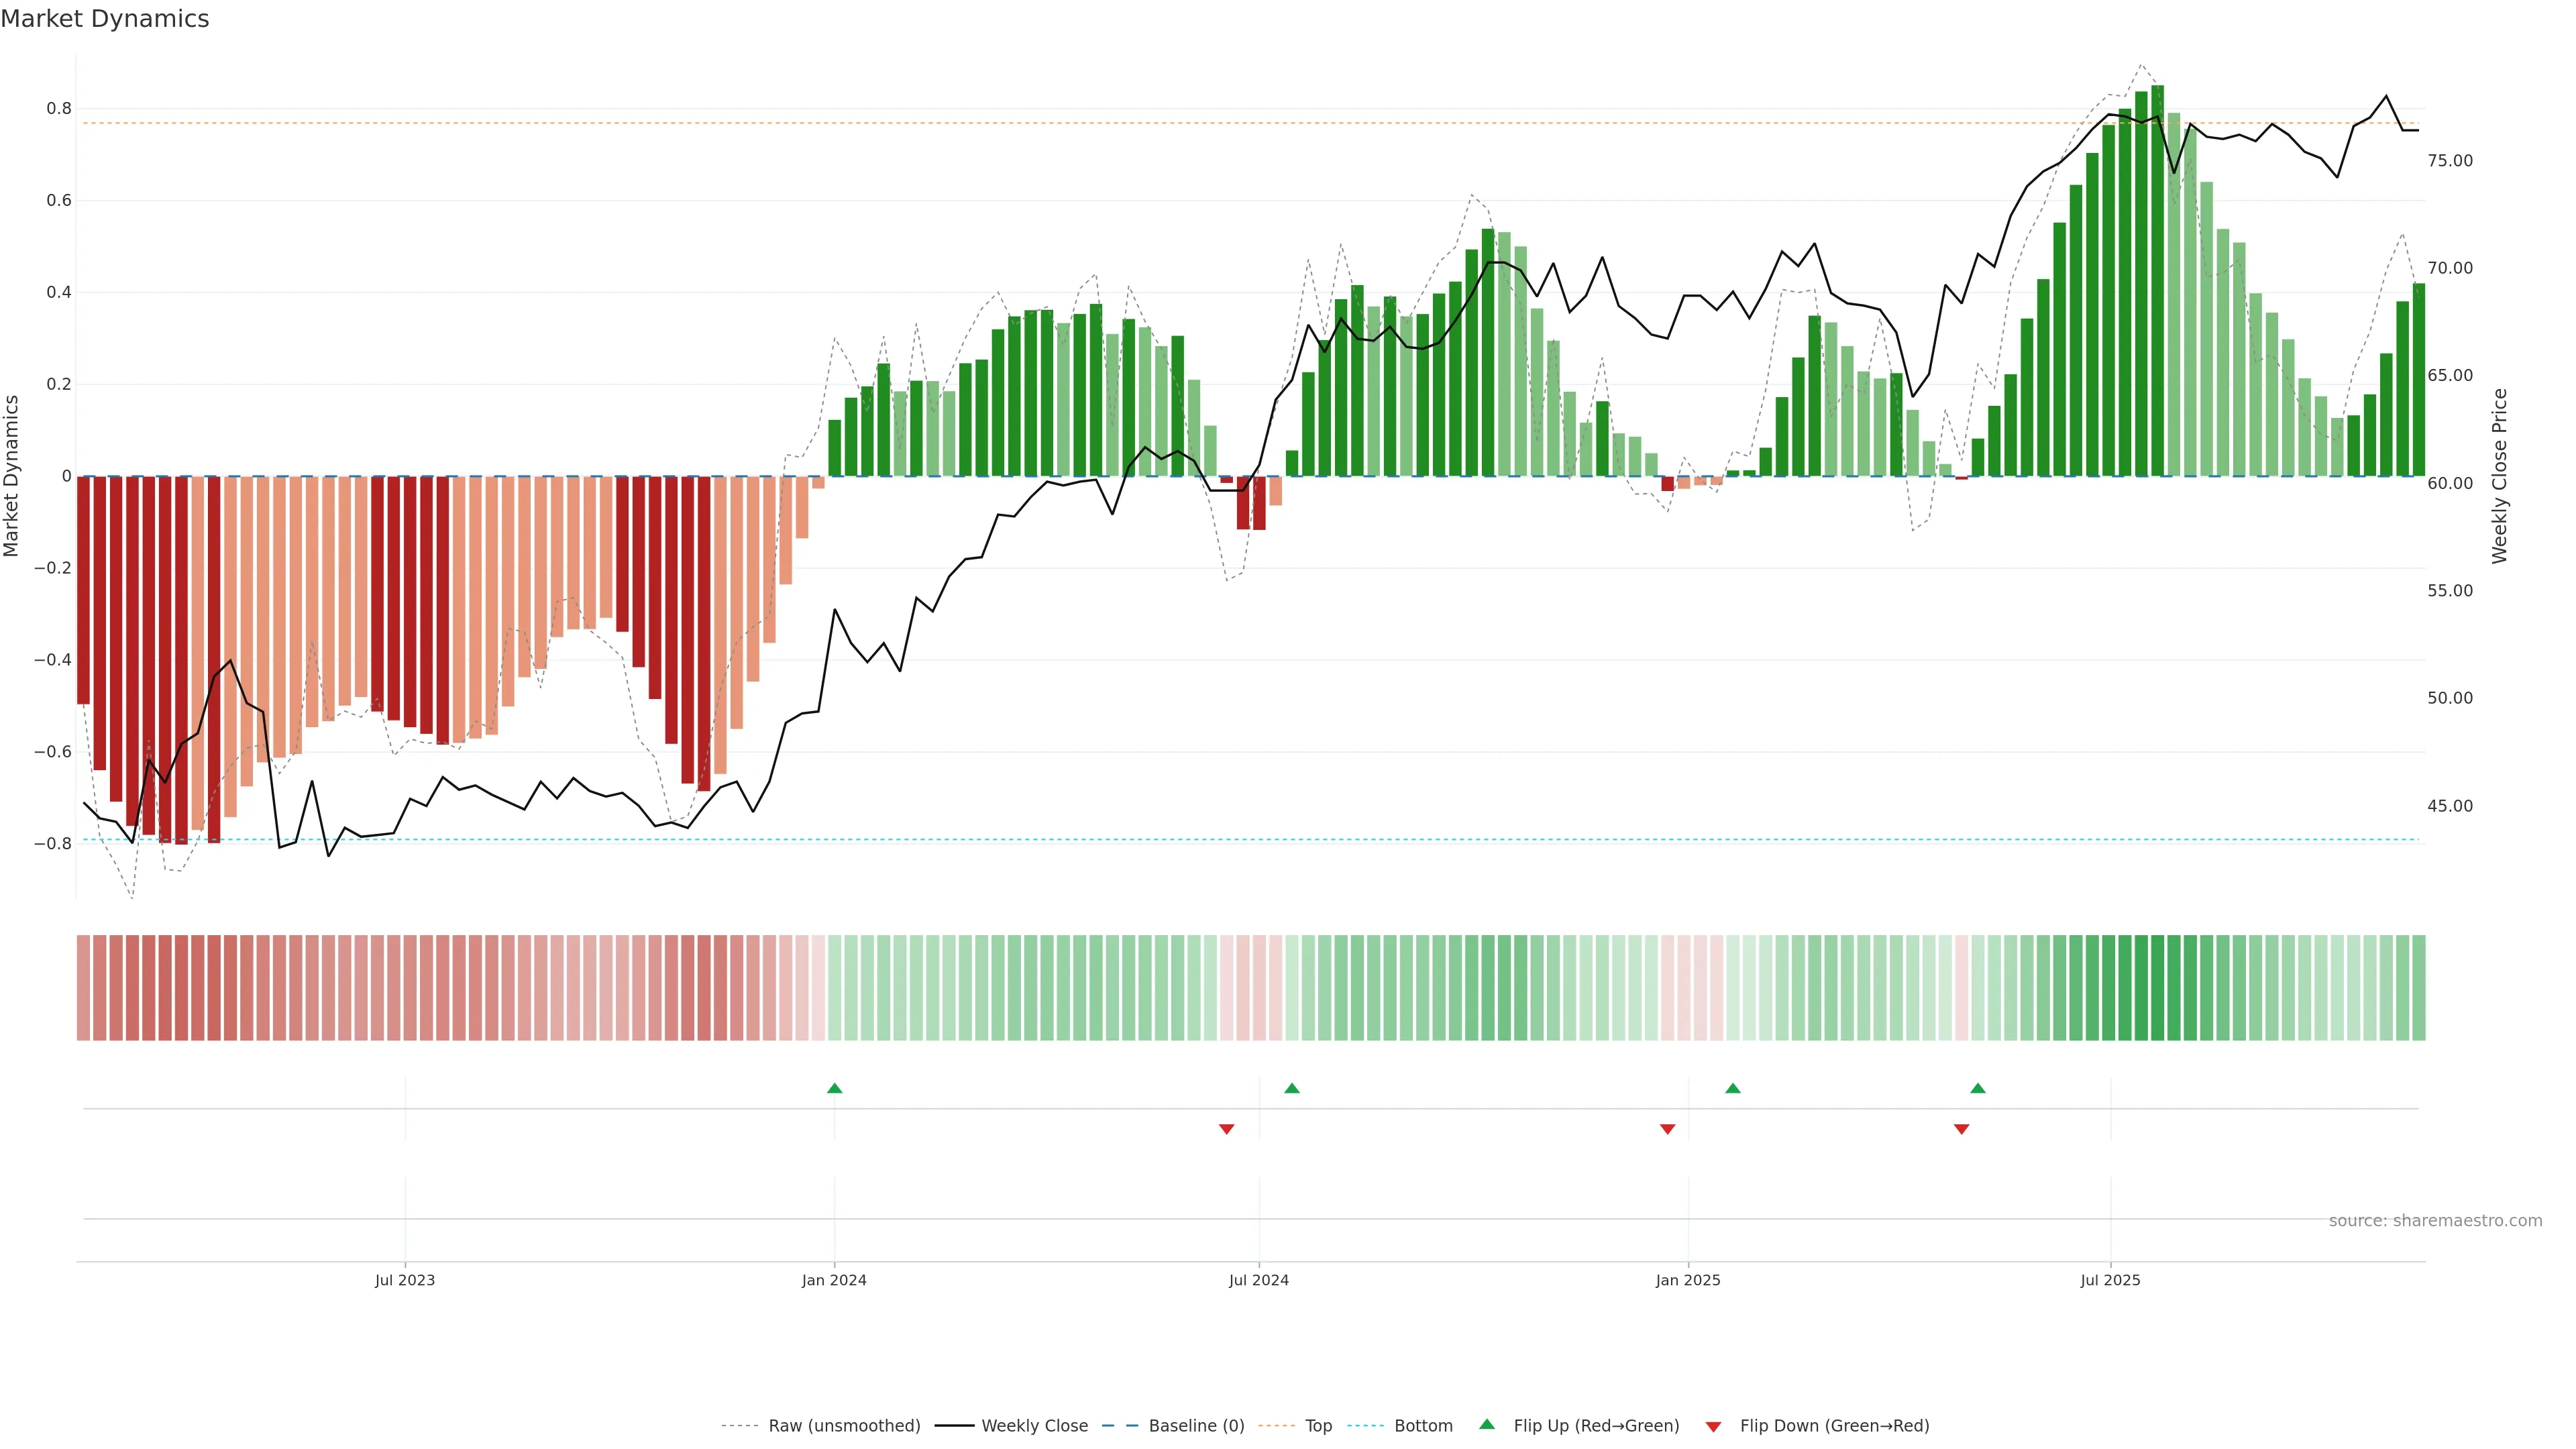
Task: Click the green flip-up triangle after Jan 2025
Action: click(x=1732, y=1088)
